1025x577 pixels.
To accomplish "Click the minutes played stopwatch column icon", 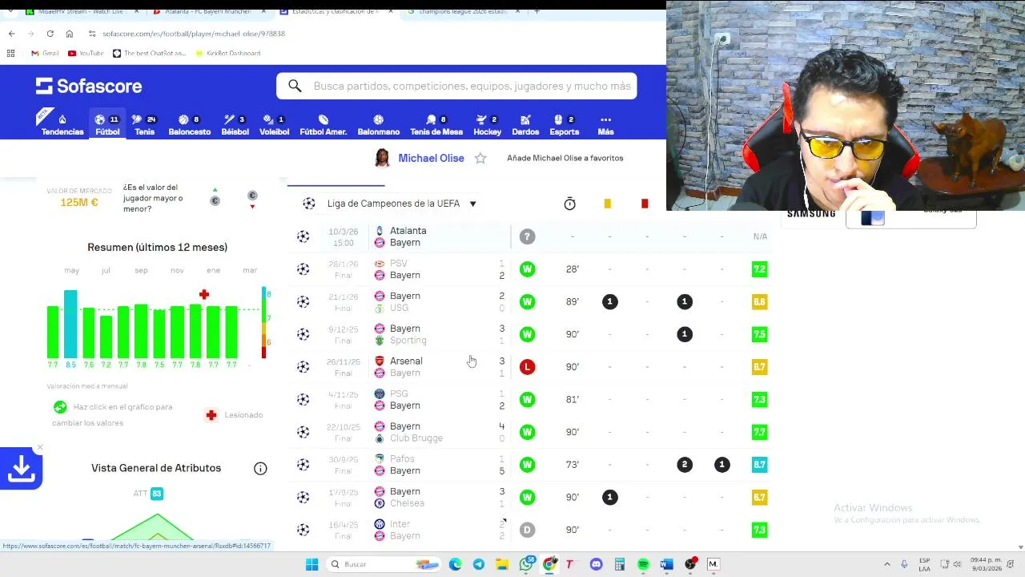I will [569, 204].
